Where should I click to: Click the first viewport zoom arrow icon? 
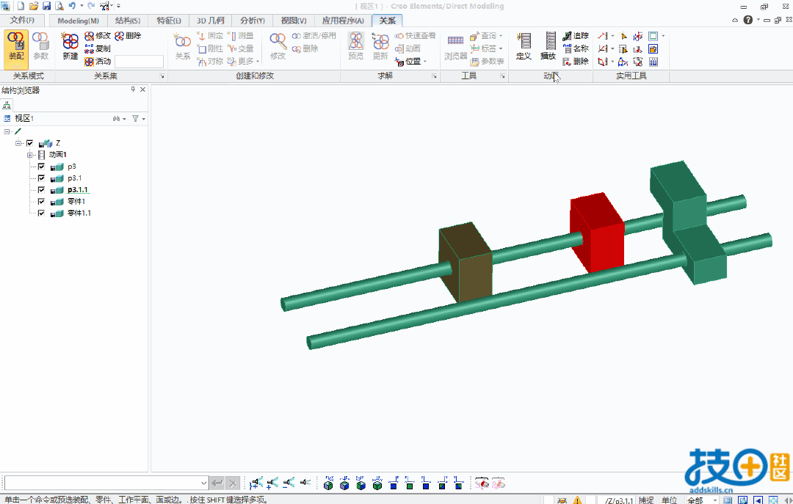[256, 483]
